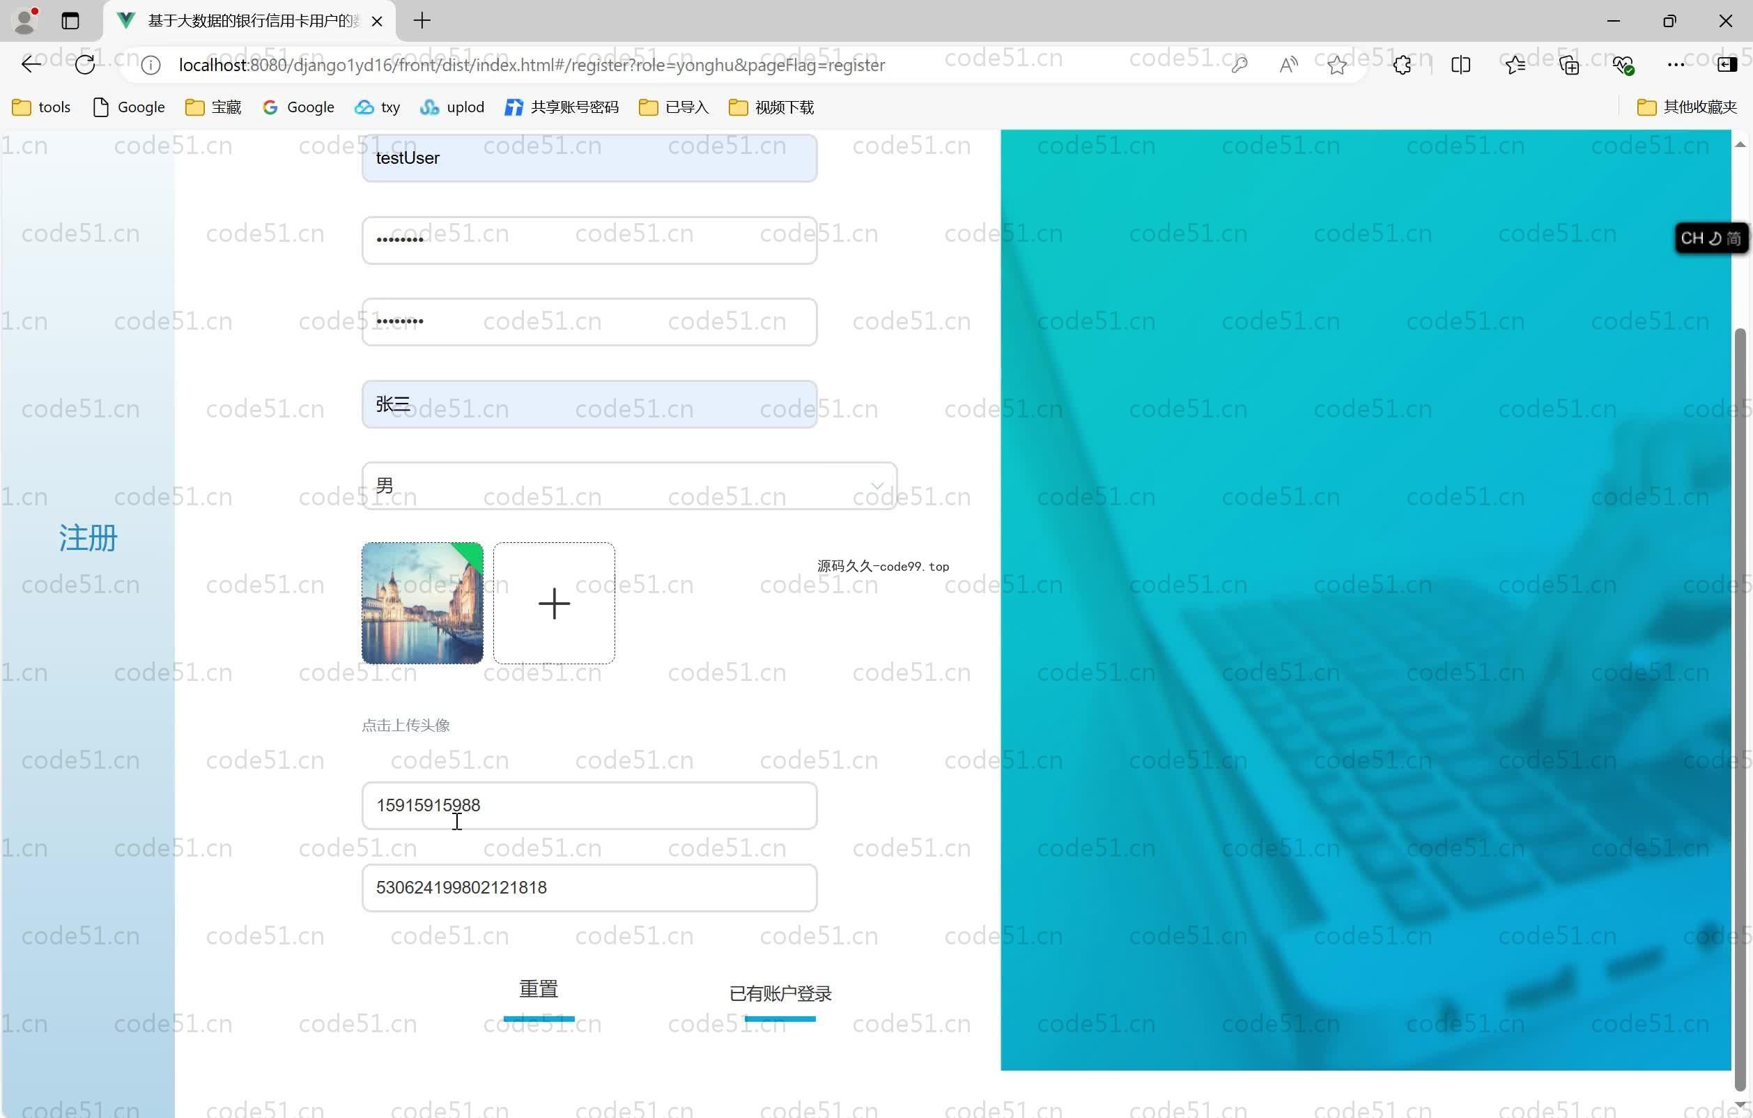Click 已有账户登录 login link
Viewport: 1753px width, 1118px height.
pyautogui.click(x=780, y=994)
